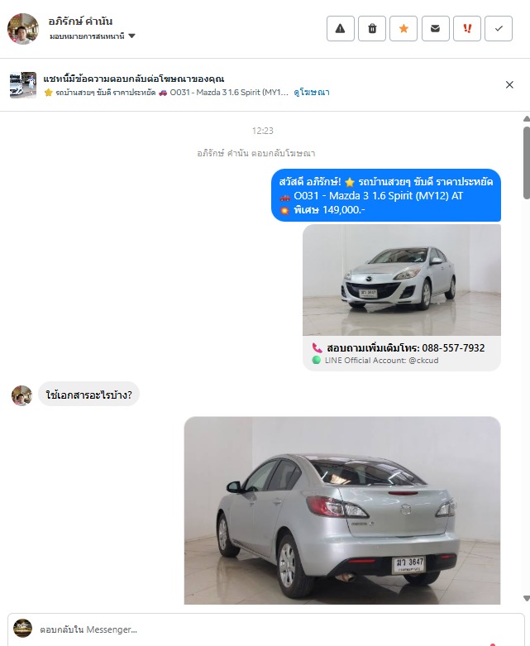Open the rear view silver Mazda photo

(x=342, y=510)
